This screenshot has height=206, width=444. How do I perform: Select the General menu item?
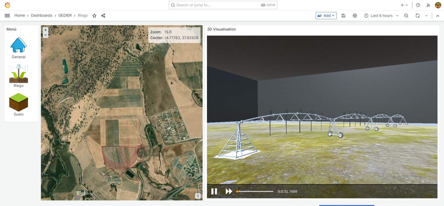tap(18, 48)
